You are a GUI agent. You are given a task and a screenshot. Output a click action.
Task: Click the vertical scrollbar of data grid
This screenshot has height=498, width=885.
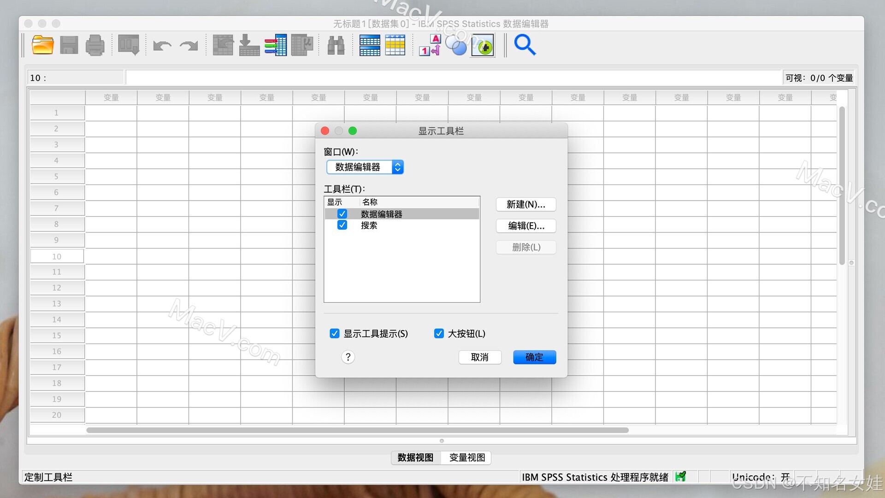[x=842, y=185]
